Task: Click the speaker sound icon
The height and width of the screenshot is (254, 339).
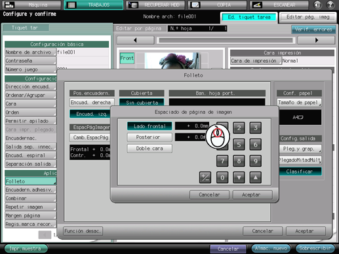Action: (x=317, y=5)
